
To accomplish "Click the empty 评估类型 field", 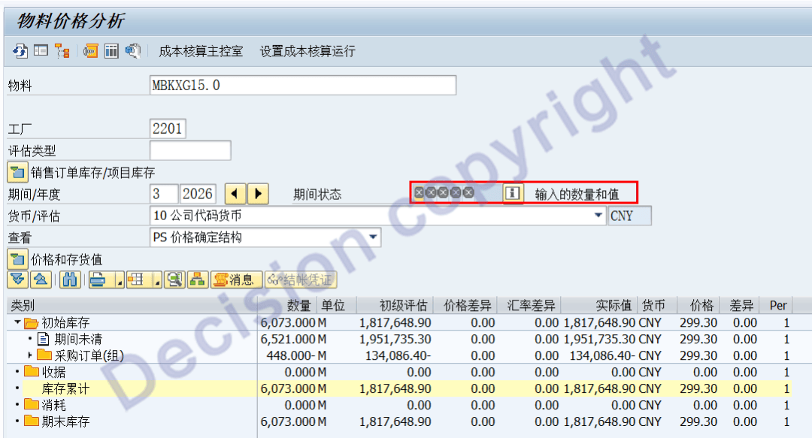I will tap(190, 151).
